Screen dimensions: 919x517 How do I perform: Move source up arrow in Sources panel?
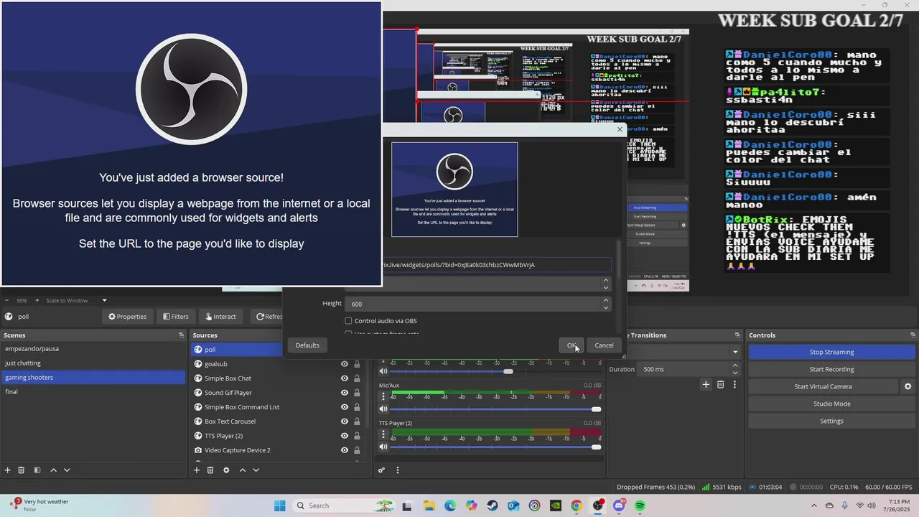pyautogui.click(x=242, y=470)
